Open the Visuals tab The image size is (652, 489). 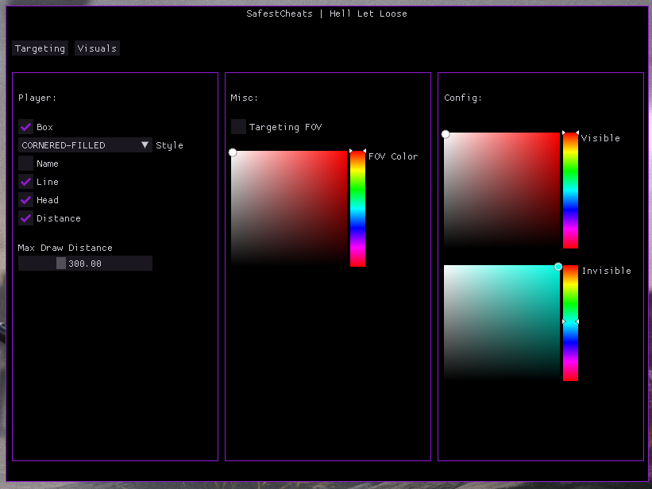[97, 48]
